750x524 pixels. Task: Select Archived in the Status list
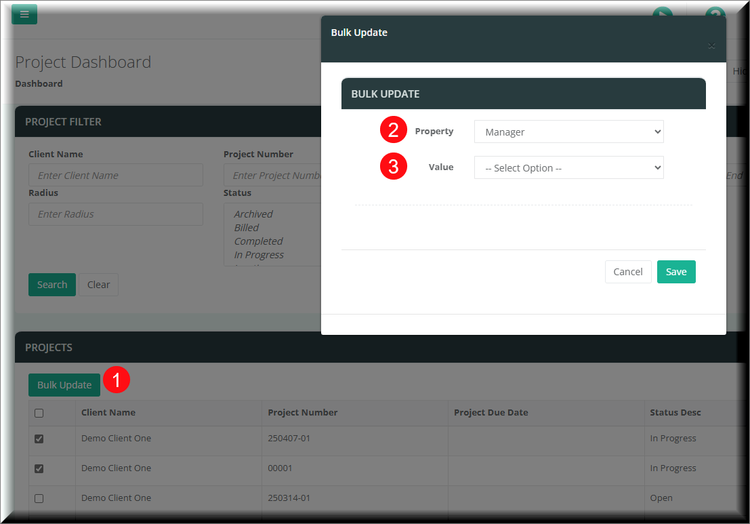click(x=253, y=214)
